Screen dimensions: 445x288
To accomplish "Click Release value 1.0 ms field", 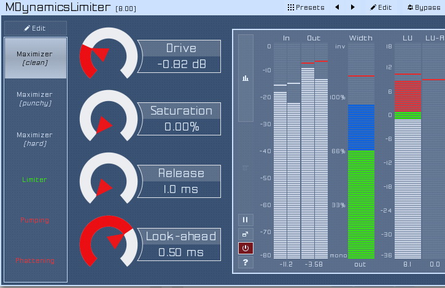I will (182, 189).
